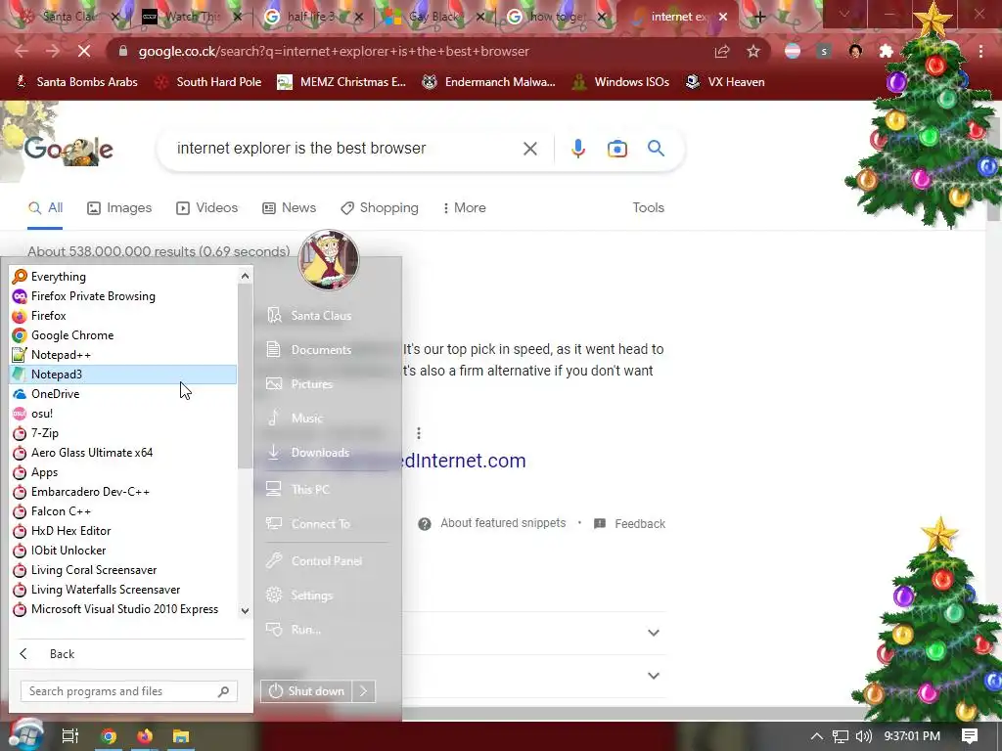Start voice search with microphone icon
This screenshot has width=1002, height=751.
click(577, 149)
